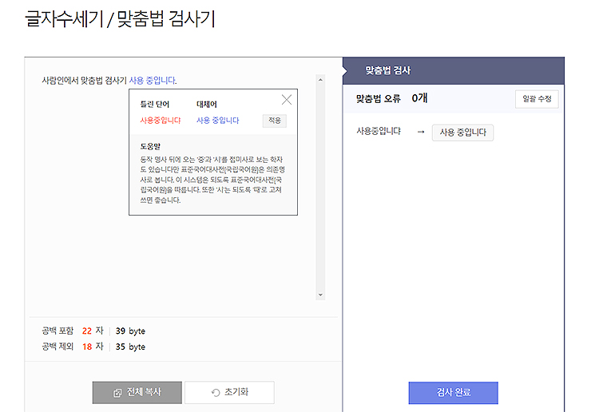Image resolution: width=591 pixels, height=412 pixels.
Task: Click the scrollbar up arrow
Action: (x=320, y=80)
